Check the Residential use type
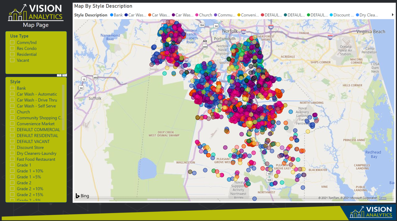This screenshot has width=397, height=221. [x=12, y=54]
